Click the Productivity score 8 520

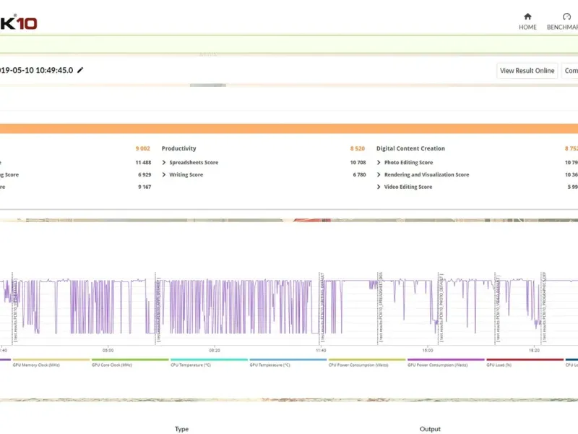(357, 148)
